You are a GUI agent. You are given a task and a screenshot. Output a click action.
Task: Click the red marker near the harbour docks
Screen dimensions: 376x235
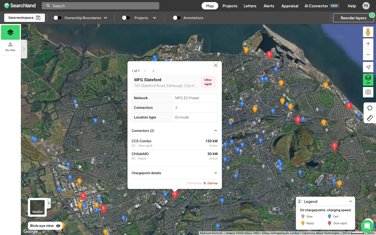[269, 55]
